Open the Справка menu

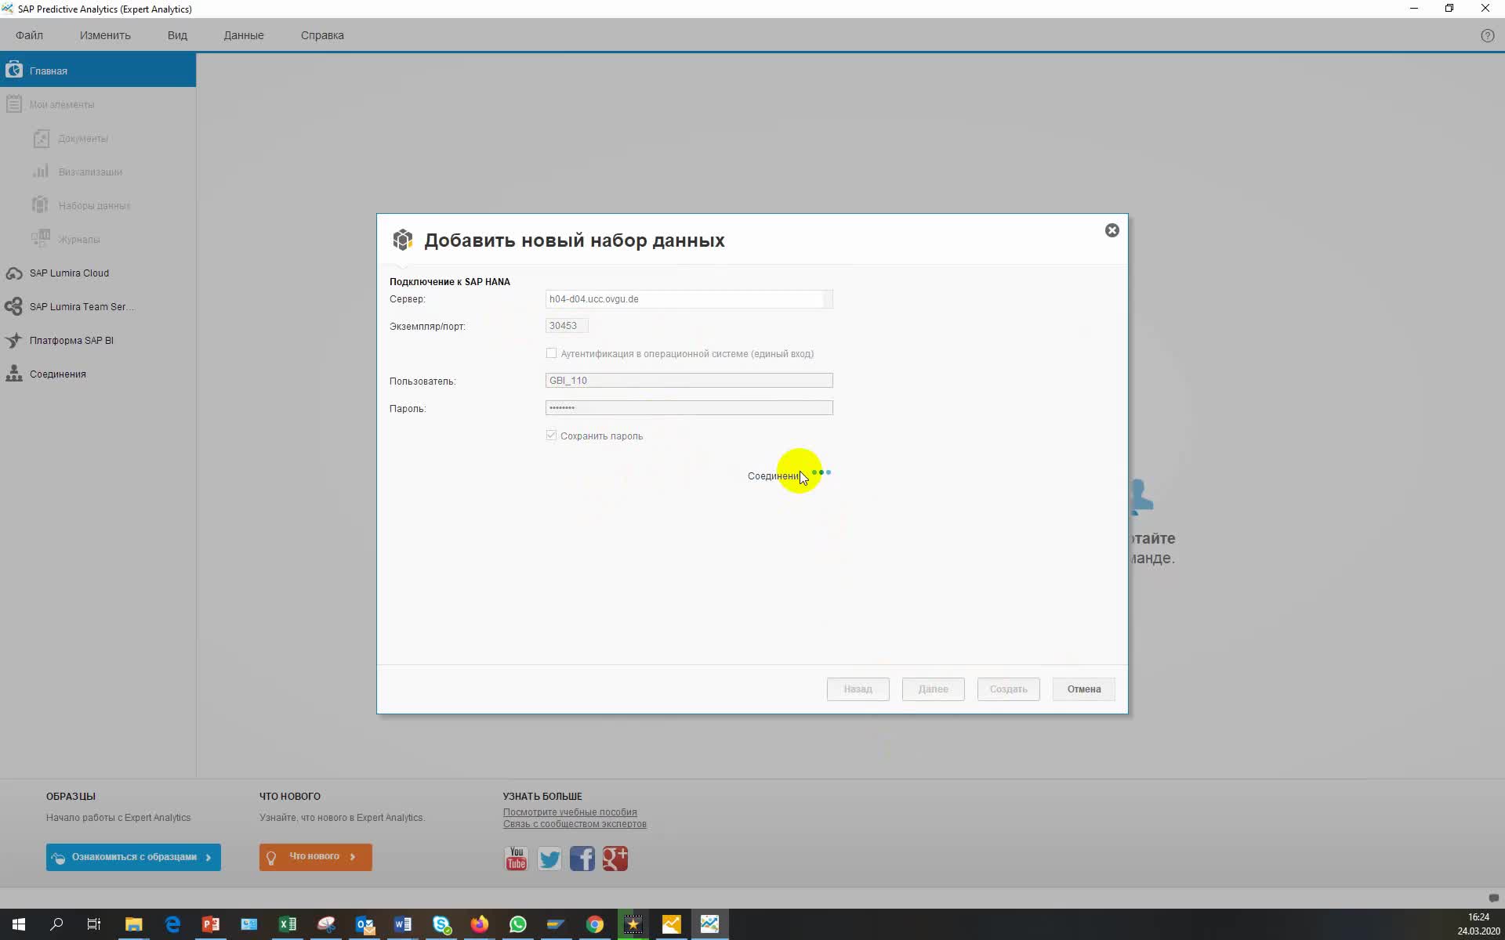322,35
